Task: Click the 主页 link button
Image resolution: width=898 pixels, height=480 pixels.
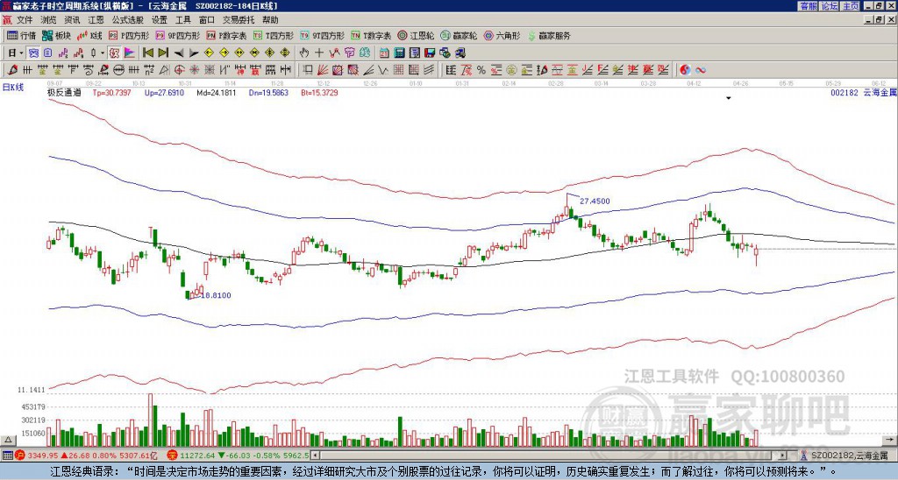Action: (x=850, y=5)
